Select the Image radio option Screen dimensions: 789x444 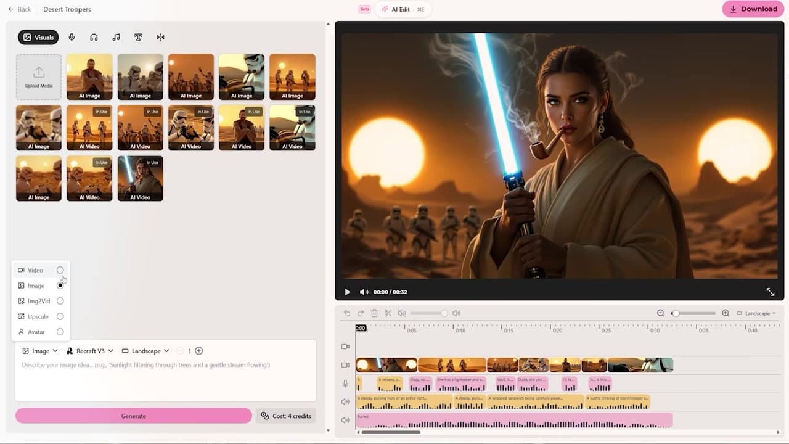pyautogui.click(x=60, y=286)
